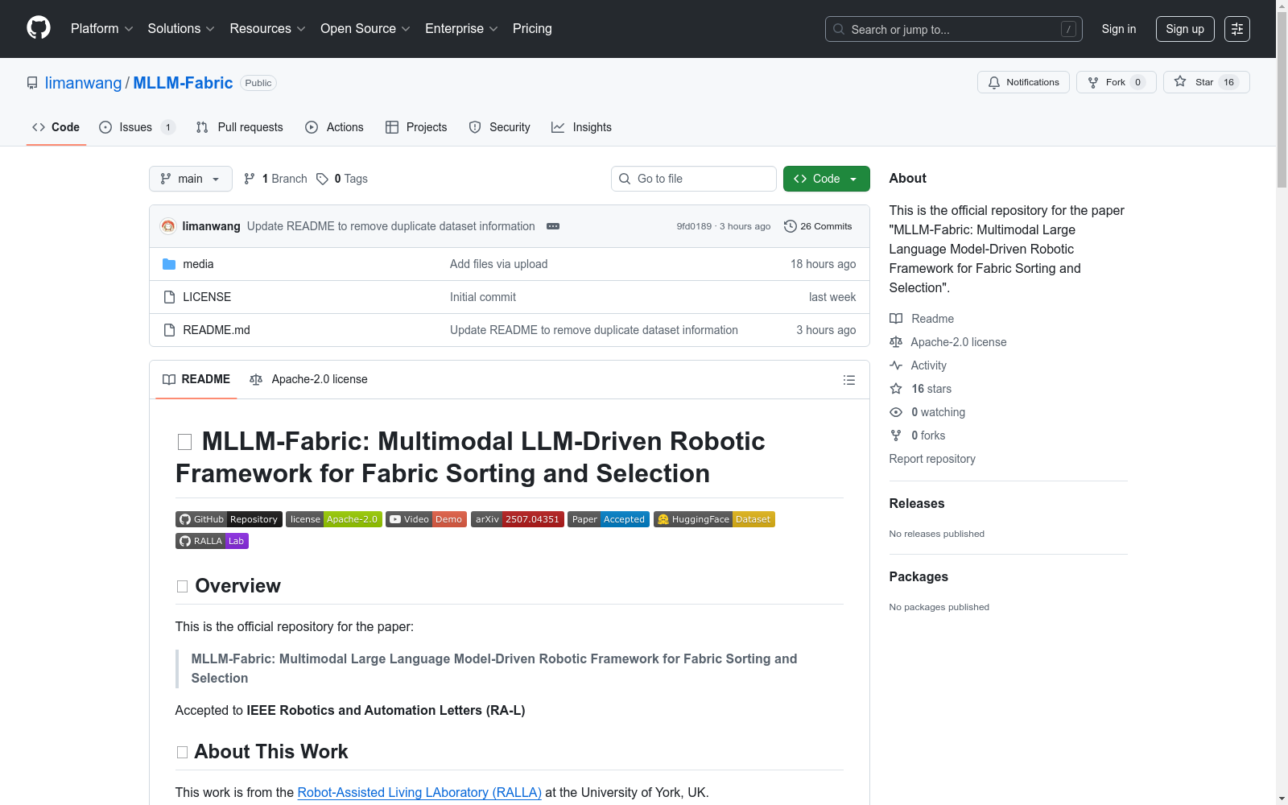Click limanwang avatar in commit row
Screen dimensions: 1288x805
(168, 226)
